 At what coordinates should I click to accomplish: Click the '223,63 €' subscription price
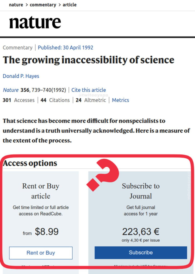(140, 231)
